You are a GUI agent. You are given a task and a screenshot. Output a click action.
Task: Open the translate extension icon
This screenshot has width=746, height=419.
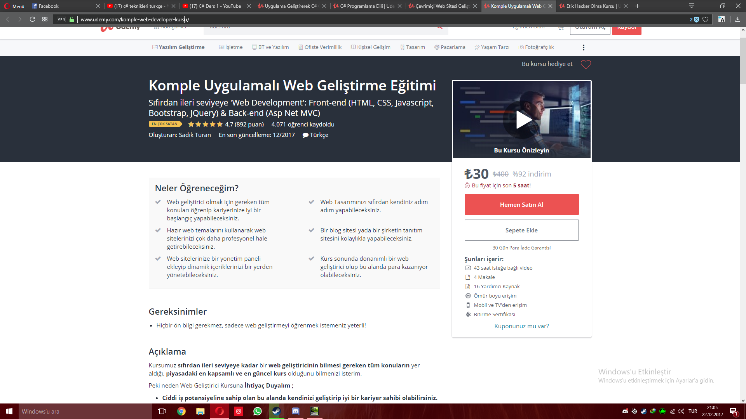722,19
